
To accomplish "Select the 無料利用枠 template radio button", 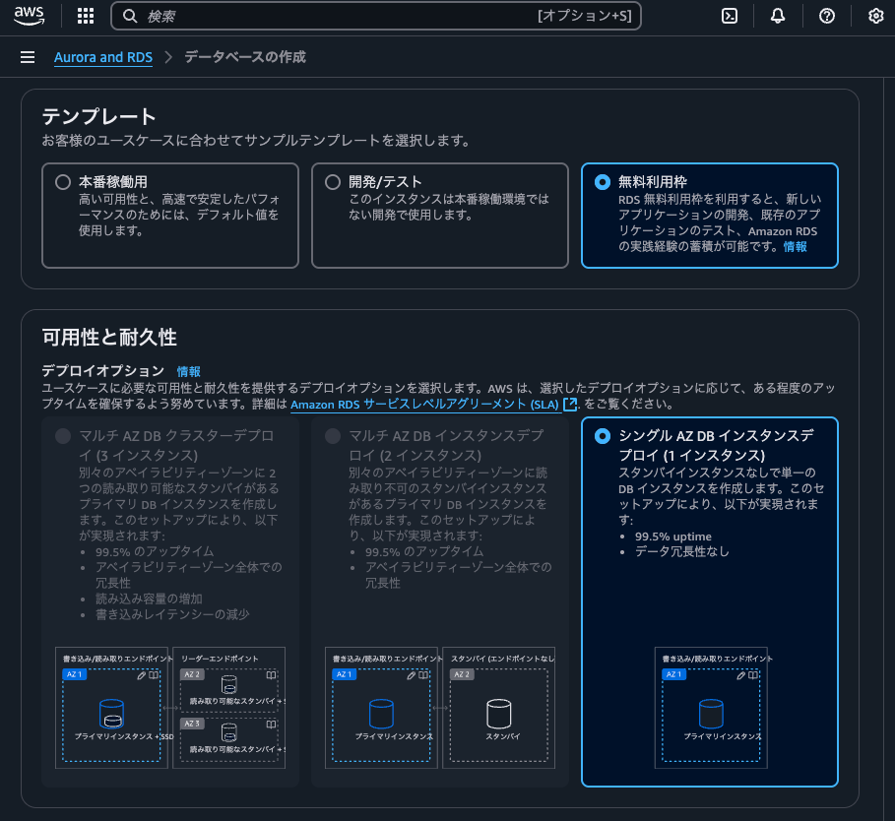I will click(603, 182).
